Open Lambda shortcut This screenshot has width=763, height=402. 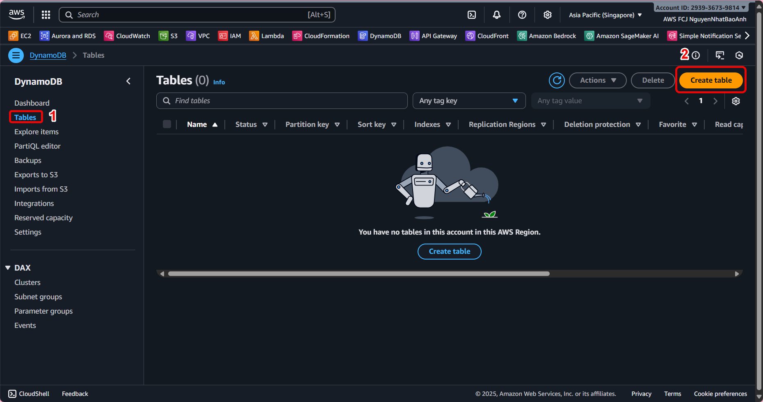click(267, 36)
